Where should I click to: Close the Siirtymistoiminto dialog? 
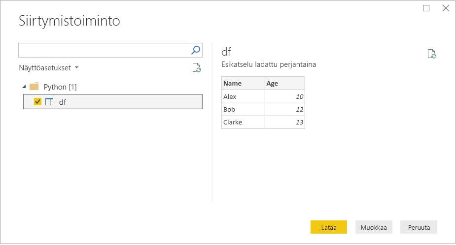point(446,8)
